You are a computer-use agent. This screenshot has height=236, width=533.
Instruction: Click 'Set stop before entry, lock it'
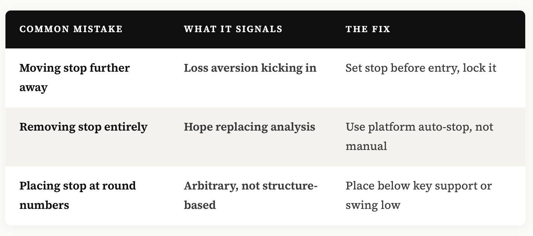421,68
